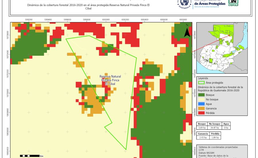Image resolution: width=258 pixels, height=158 pixels.
Task: Click the CONAP logo in header
Action: tap(233, 3)
